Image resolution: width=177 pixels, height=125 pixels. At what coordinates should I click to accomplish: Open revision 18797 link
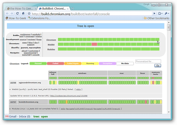[x=13, y=102]
